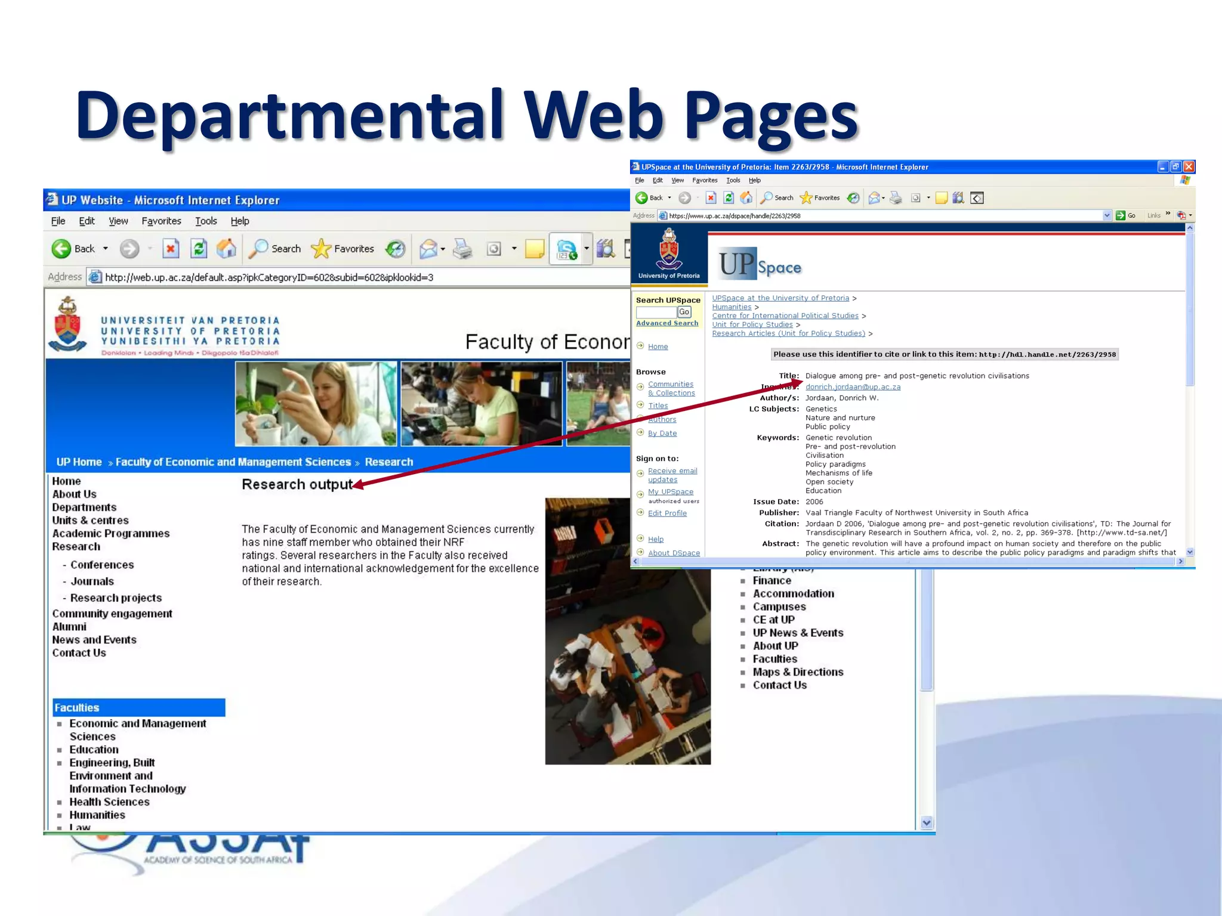The image size is (1222, 916).
Task: Open Maps & Directions link
Action: (798, 672)
